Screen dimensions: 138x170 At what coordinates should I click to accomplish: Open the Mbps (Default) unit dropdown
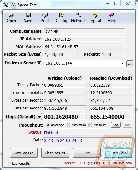pos(23,117)
